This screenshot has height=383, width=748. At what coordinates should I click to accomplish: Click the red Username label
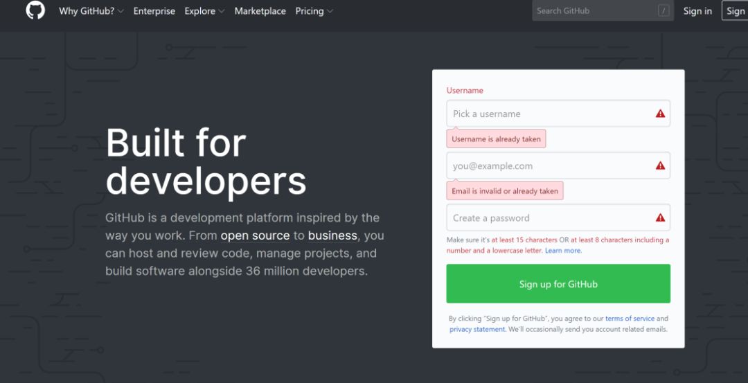pos(465,91)
